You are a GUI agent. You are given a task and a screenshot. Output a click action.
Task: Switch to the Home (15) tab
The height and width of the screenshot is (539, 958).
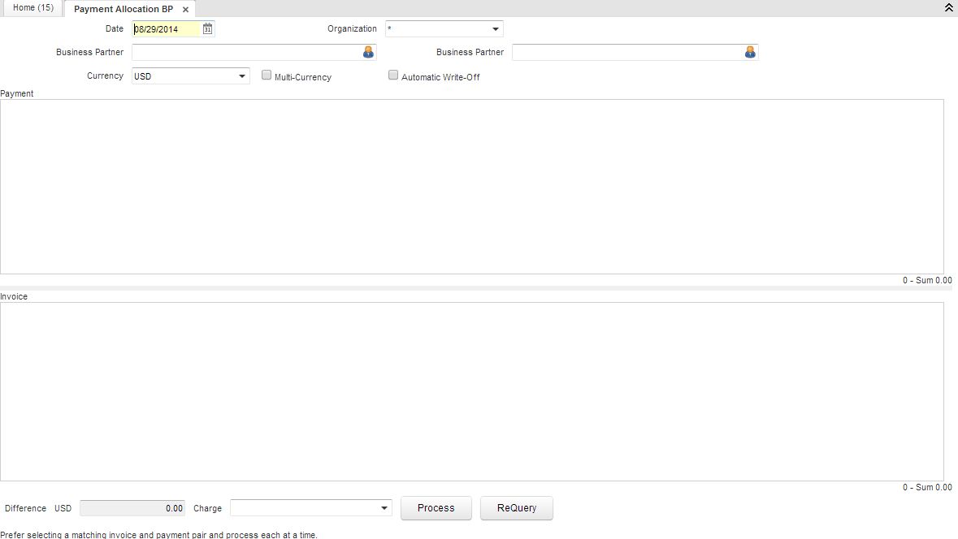33,8
